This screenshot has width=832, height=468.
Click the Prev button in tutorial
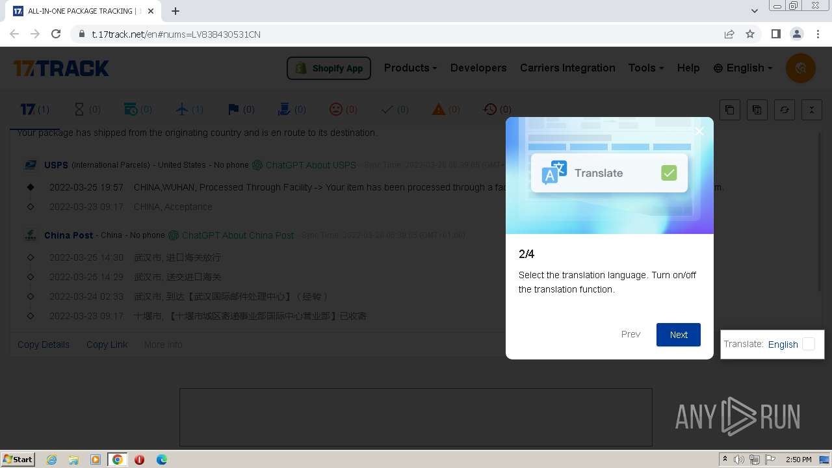630,334
